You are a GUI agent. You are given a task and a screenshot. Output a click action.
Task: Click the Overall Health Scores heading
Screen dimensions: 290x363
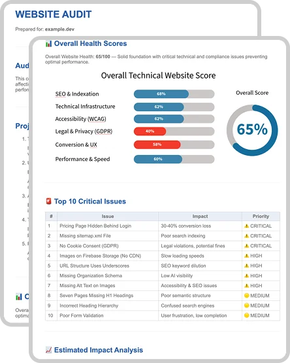pyautogui.click(x=90, y=44)
